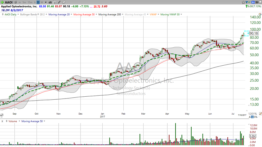This screenshot has width=262, height=147.
Task: Click the blue flag icon
Action: (247, 2)
